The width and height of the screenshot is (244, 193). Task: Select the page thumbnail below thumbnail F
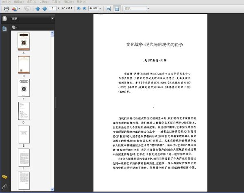[x=24, y=180]
